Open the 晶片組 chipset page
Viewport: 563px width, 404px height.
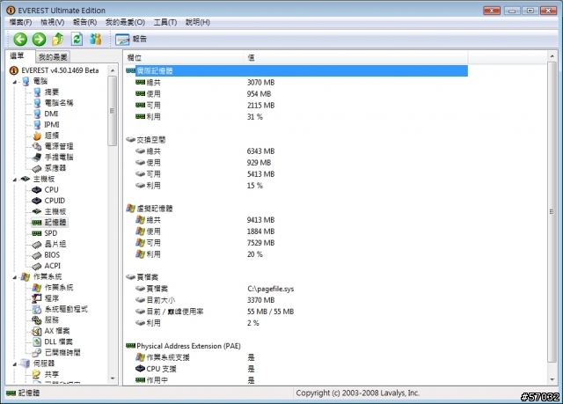point(55,244)
